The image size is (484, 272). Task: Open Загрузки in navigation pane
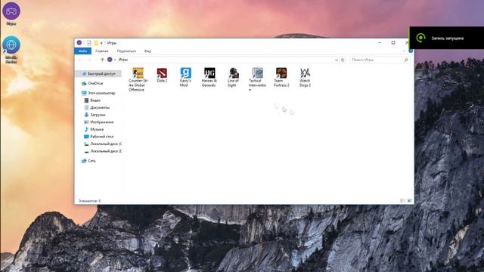(95, 115)
